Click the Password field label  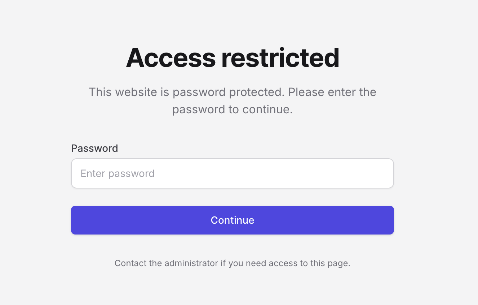point(94,148)
